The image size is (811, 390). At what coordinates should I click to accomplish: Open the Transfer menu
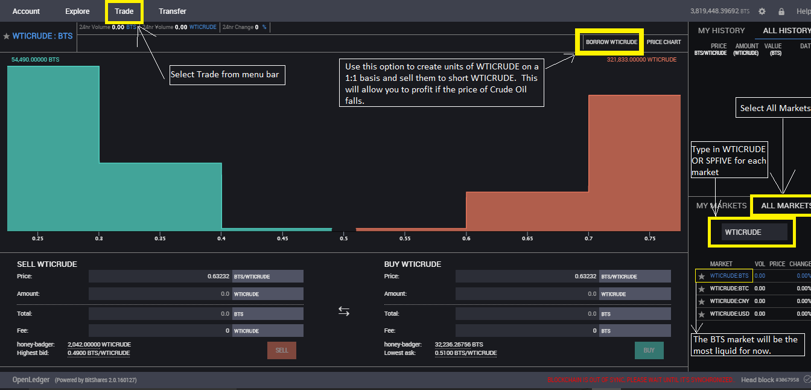(x=173, y=11)
